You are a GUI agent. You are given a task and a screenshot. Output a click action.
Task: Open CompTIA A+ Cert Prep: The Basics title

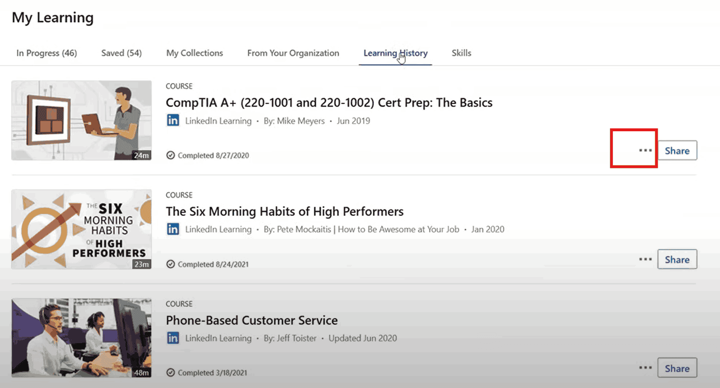click(329, 103)
